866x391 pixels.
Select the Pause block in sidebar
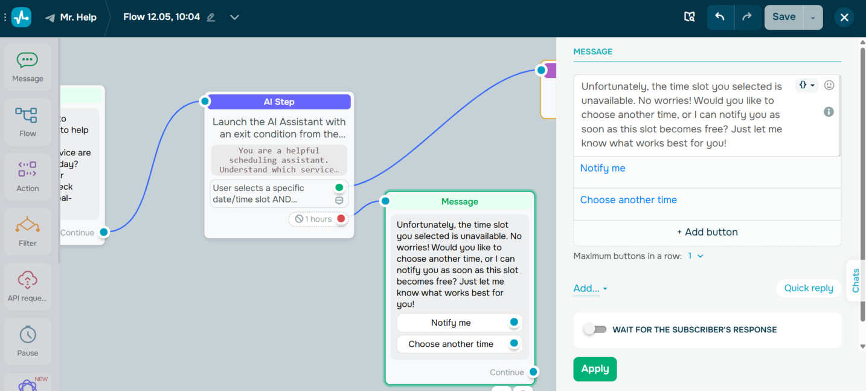[28, 341]
